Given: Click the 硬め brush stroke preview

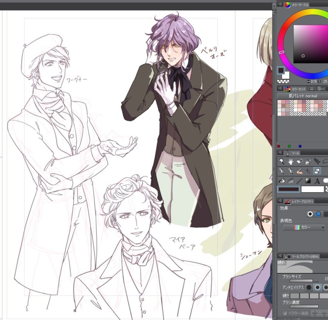Looking at the screenshot, I should click(295, 266).
